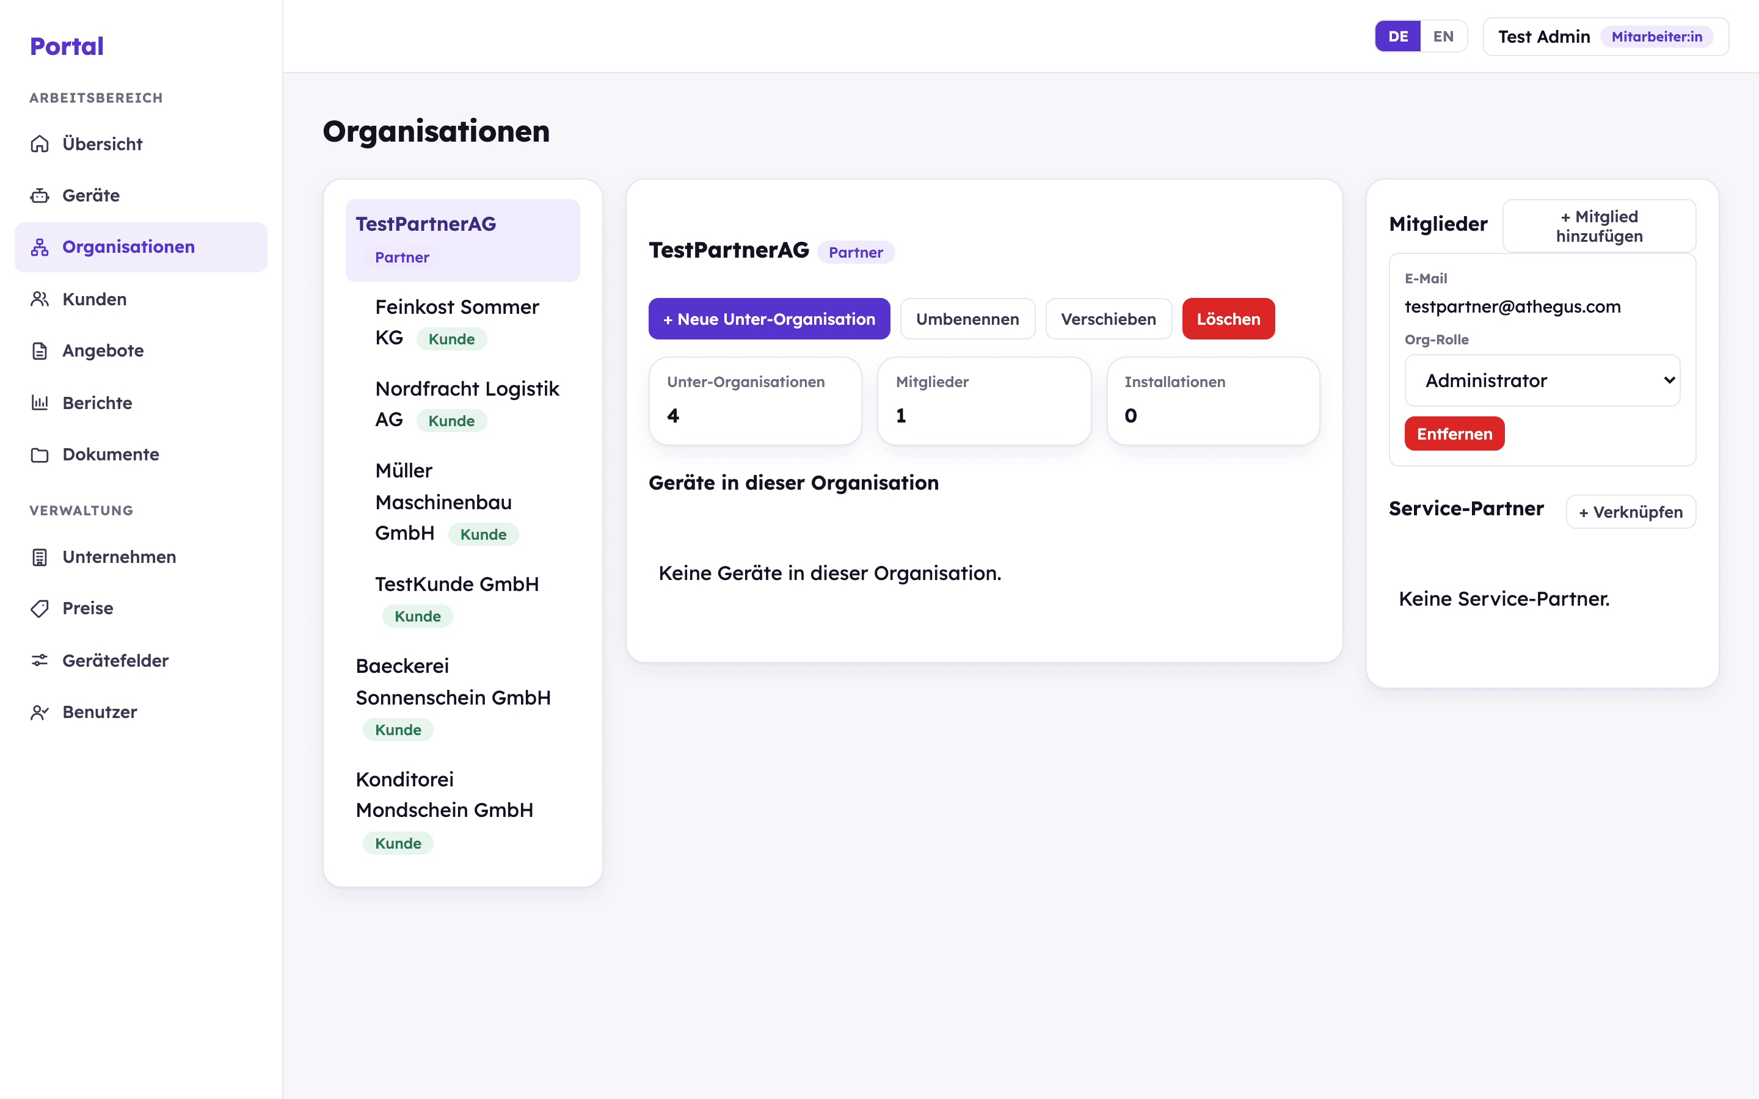Create a Neue Unter-Organisation
Image resolution: width=1759 pixels, height=1099 pixels.
click(x=769, y=318)
